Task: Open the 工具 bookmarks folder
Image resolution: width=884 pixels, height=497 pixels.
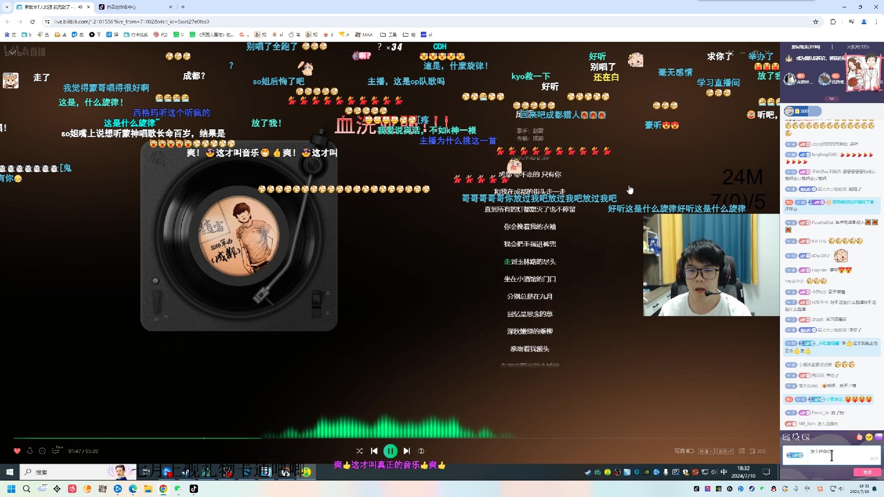Action: (389, 35)
